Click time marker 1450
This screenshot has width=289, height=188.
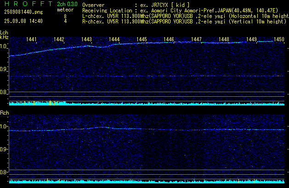point(279,39)
